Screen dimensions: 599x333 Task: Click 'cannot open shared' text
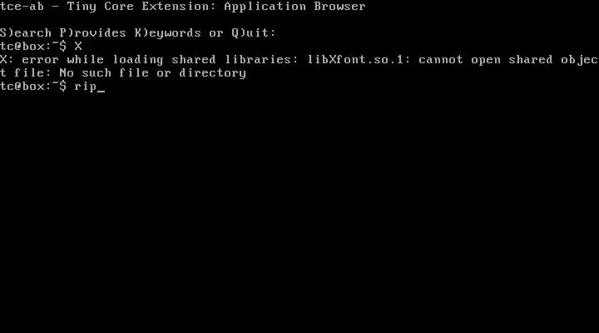[486, 60]
